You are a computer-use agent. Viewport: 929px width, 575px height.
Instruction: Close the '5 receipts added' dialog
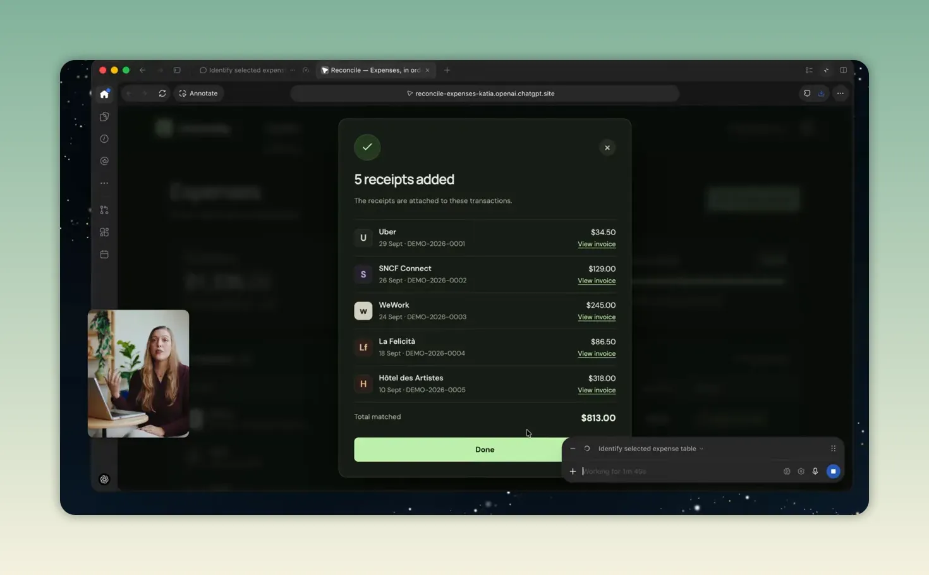(607, 148)
